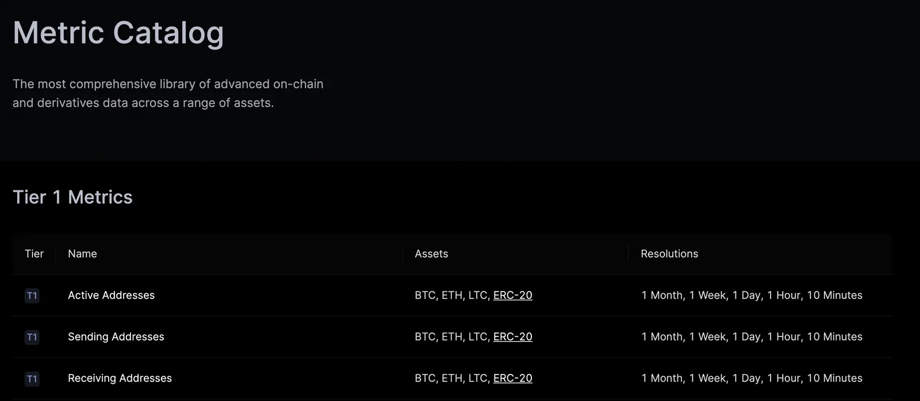Click the resolutions text for Sending Addresses
The height and width of the screenshot is (401, 920).
pos(752,337)
